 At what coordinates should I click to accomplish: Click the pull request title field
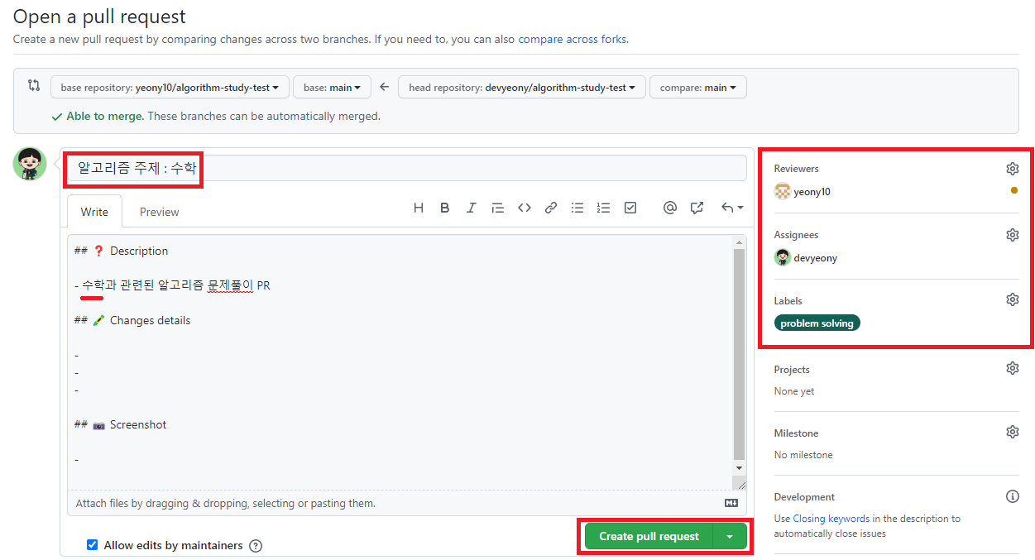(x=407, y=168)
